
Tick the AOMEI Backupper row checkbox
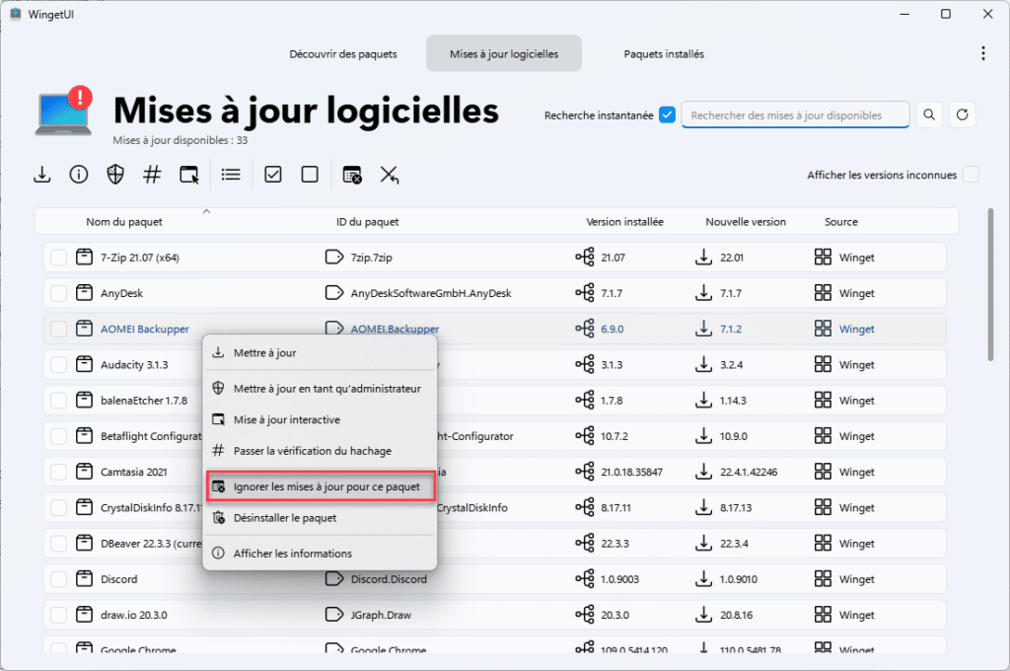[58, 330]
